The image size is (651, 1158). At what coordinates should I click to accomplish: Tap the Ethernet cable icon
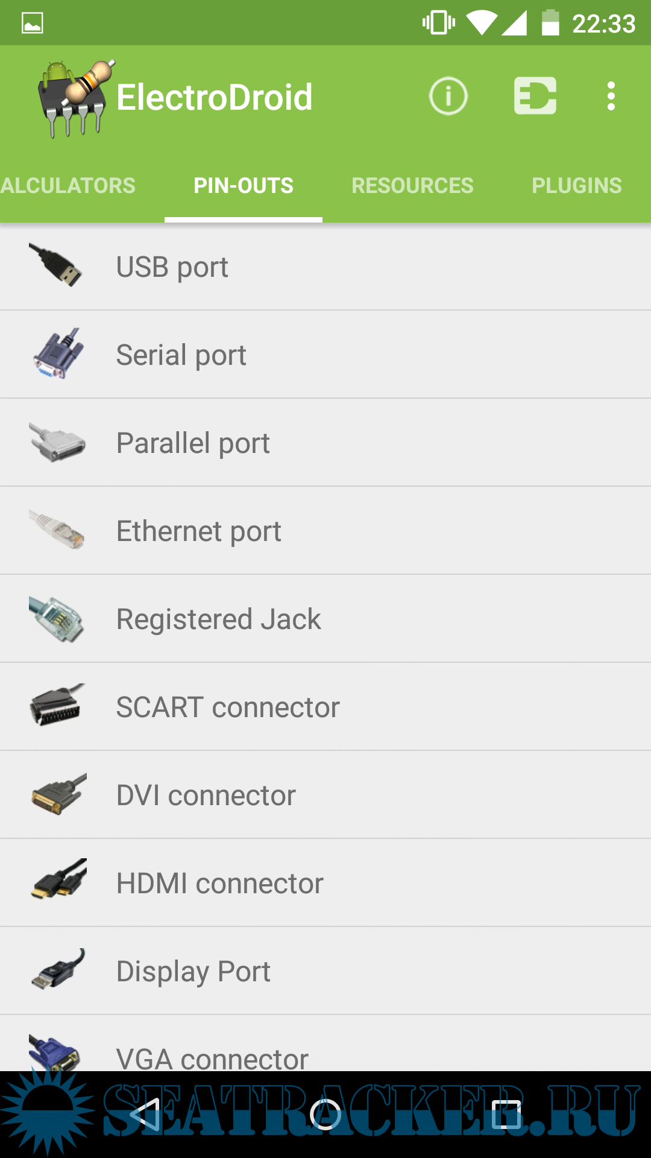[57, 530]
